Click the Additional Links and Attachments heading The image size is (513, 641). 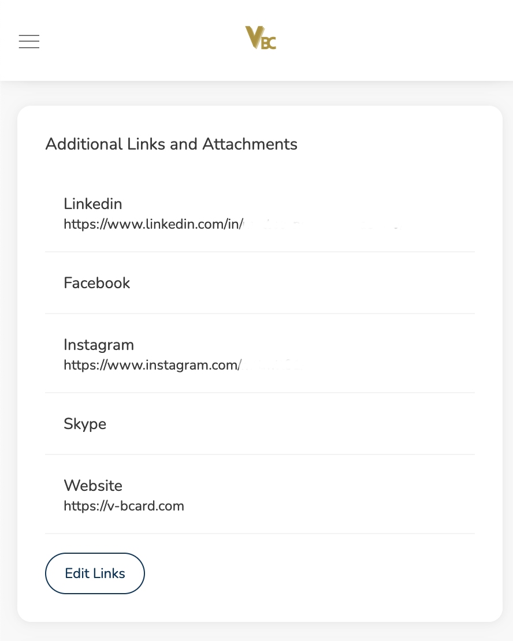click(x=172, y=144)
